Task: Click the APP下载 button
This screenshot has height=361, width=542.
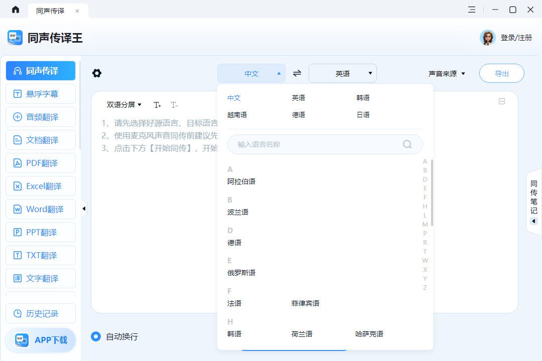Action: (x=41, y=340)
